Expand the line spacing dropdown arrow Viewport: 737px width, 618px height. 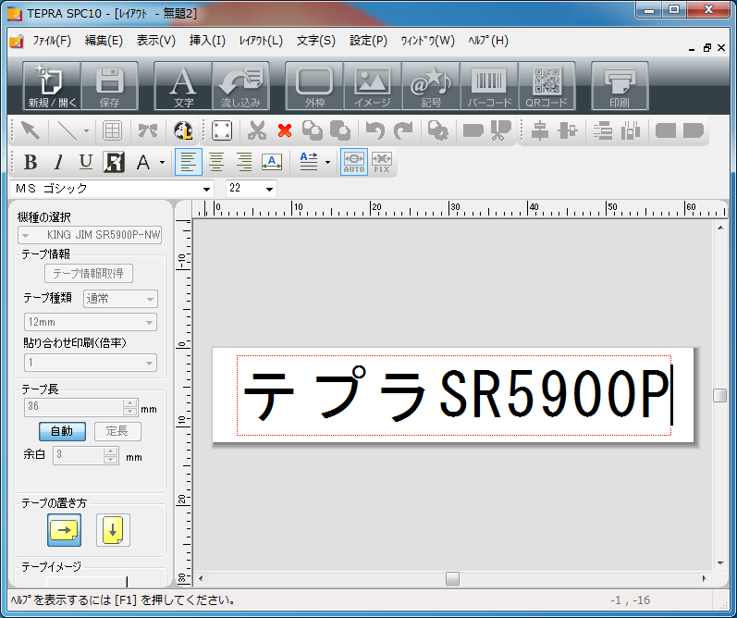[x=327, y=162]
